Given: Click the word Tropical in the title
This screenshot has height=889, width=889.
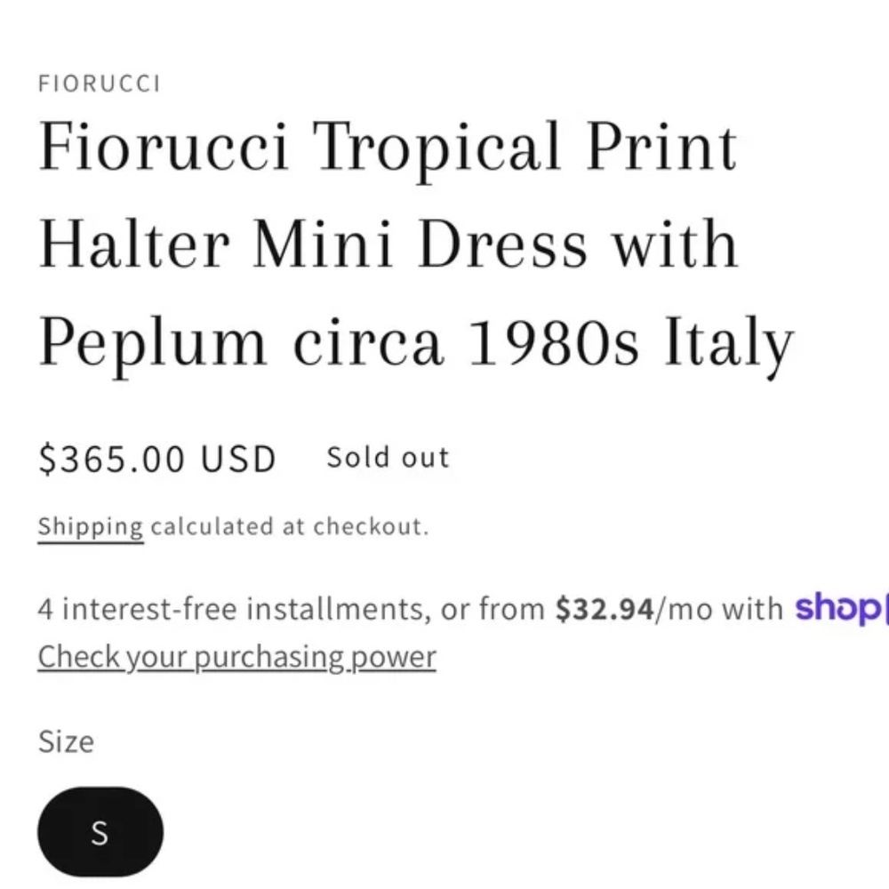Looking at the screenshot, I should tap(437, 146).
